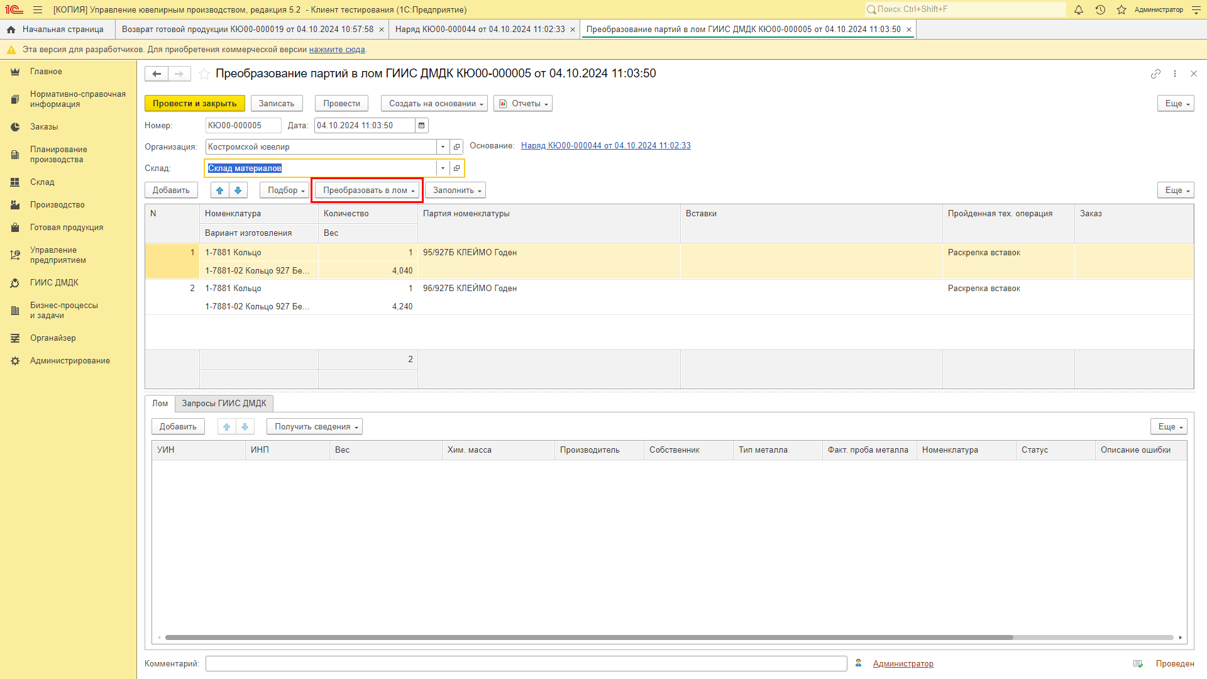Switch to Запросы ГИИС ДМДК tab
Screen dimensions: 1207x679
[224, 404]
